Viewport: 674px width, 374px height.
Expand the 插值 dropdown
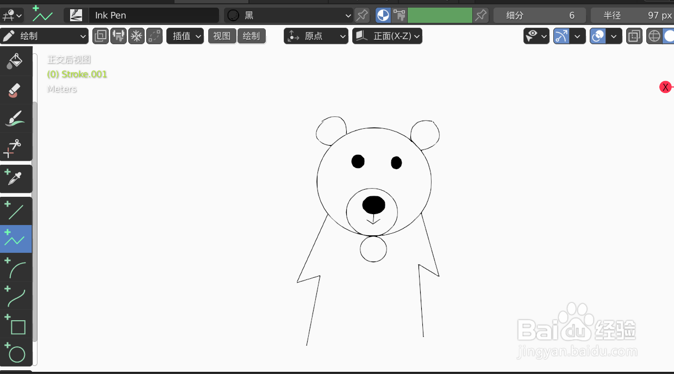click(x=185, y=36)
